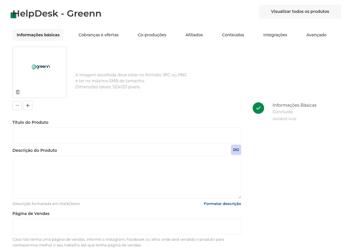Delete the product image with trash icon
The image size is (349, 251).
18,92
